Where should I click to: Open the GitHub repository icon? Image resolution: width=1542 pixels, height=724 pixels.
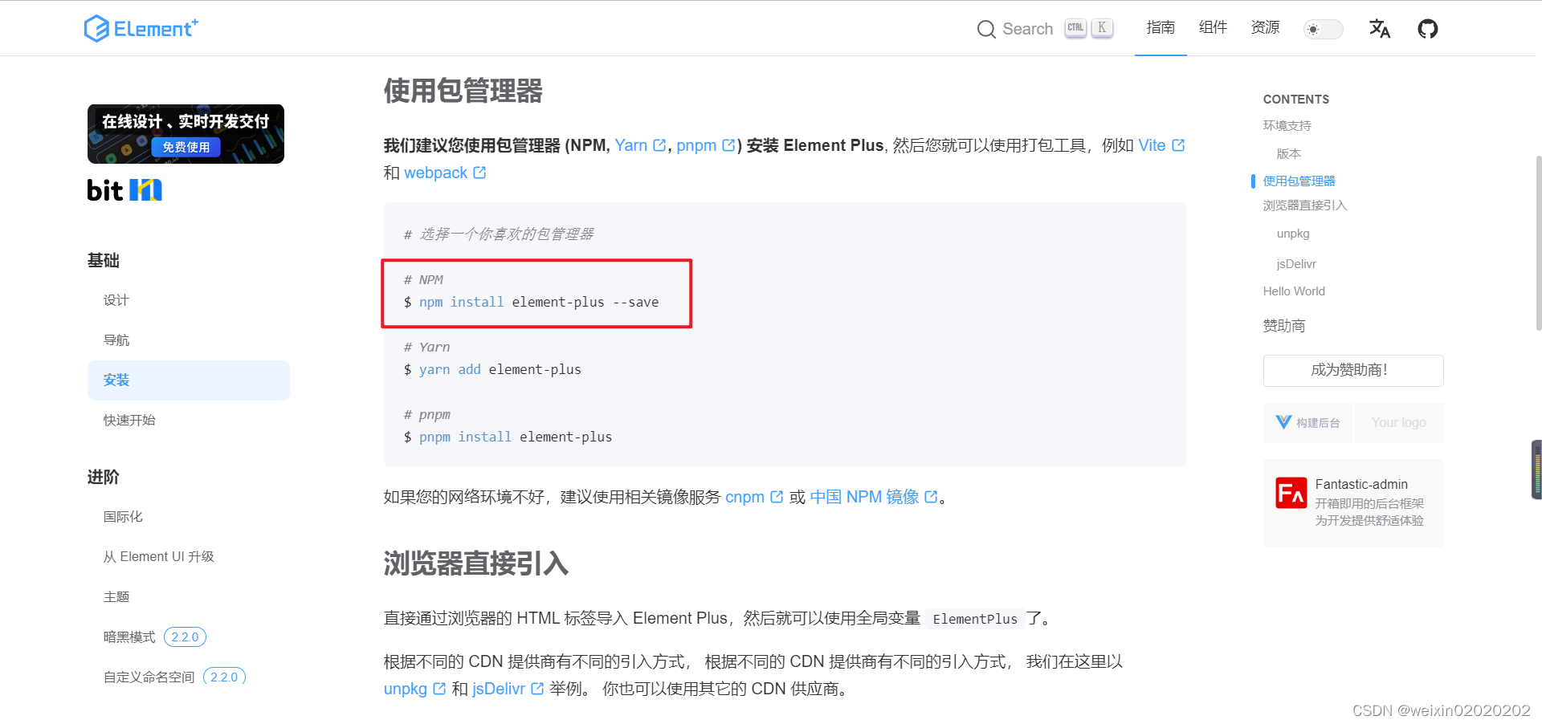1428,29
